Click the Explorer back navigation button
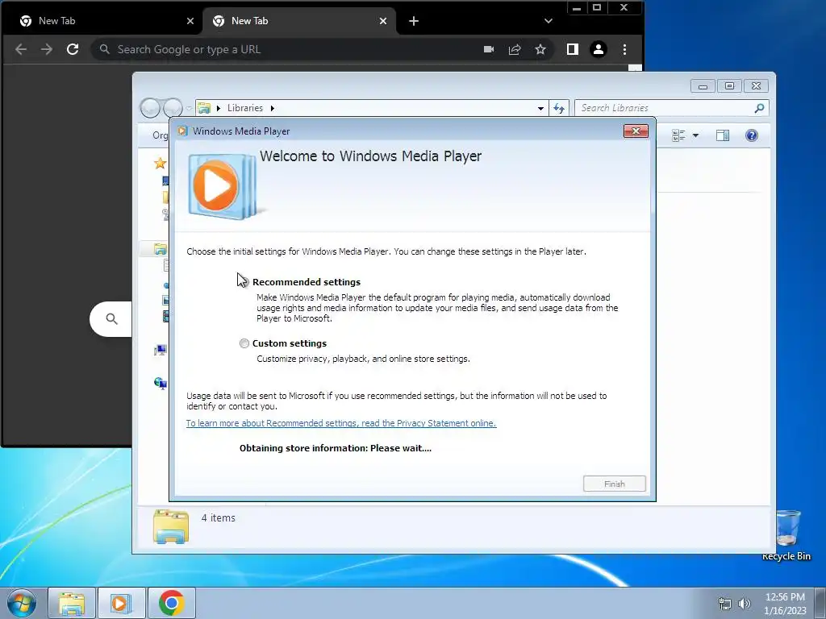 (x=150, y=108)
